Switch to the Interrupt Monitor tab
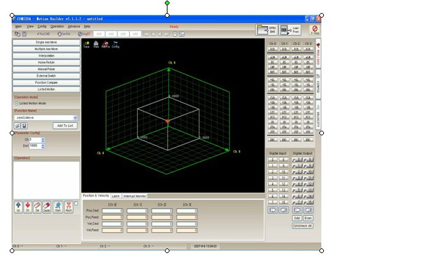433x268 pixels. click(136, 196)
